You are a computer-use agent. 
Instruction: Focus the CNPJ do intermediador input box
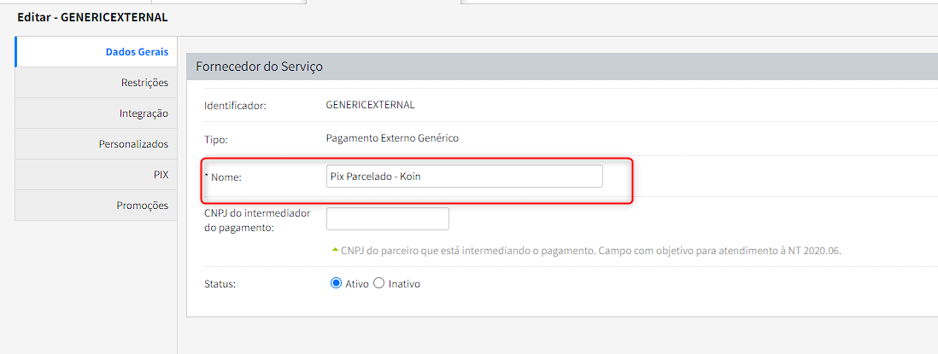pyautogui.click(x=387, y=219)
